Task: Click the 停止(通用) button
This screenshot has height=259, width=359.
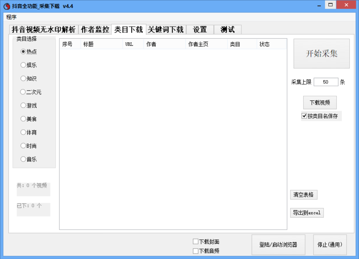Action: click(330, 245)
